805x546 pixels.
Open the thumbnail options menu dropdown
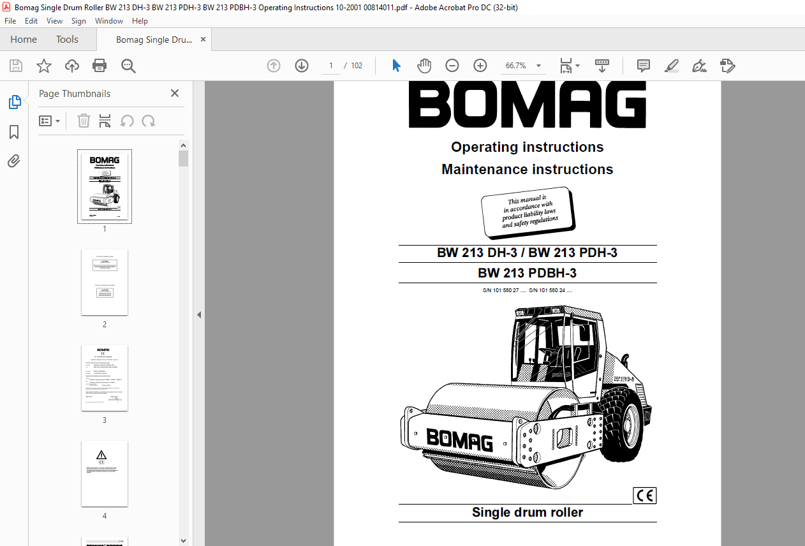(50, 121)
